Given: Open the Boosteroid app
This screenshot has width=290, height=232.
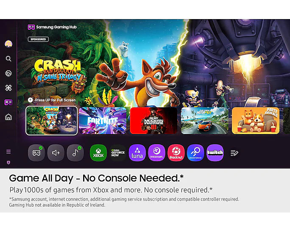Looking at the screenshot, I should (x=195, y=153).
